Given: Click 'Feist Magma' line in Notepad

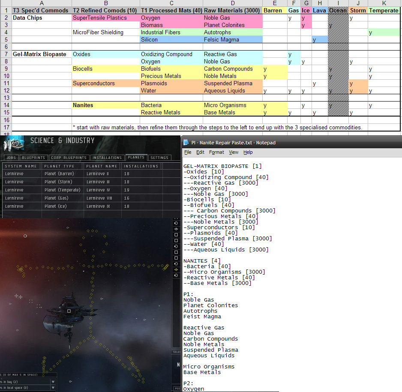Looking at the screenshot, I should (x=202, y=317).
